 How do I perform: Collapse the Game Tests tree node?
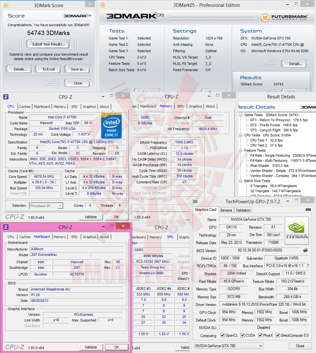coord(241,115)
